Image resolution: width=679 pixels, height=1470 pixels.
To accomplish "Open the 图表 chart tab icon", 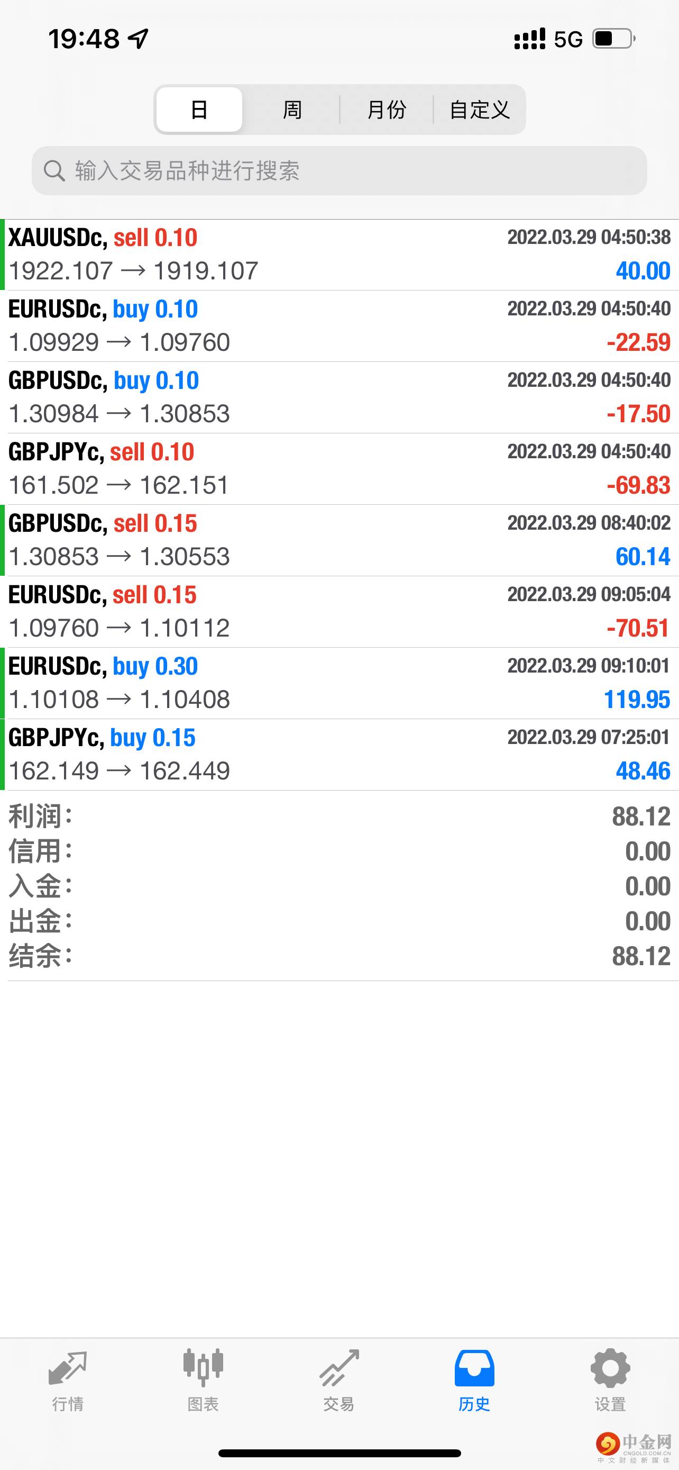I will click(x=203, y=1367).
